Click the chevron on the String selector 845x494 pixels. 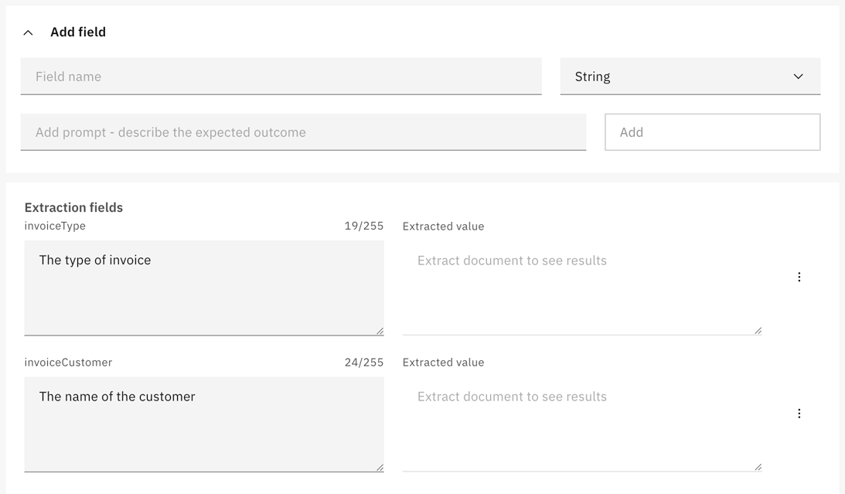coord(799,77)
